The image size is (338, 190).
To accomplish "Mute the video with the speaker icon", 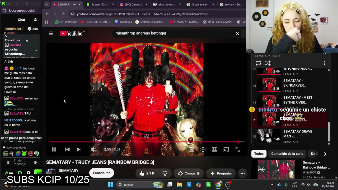I will 93,149.
